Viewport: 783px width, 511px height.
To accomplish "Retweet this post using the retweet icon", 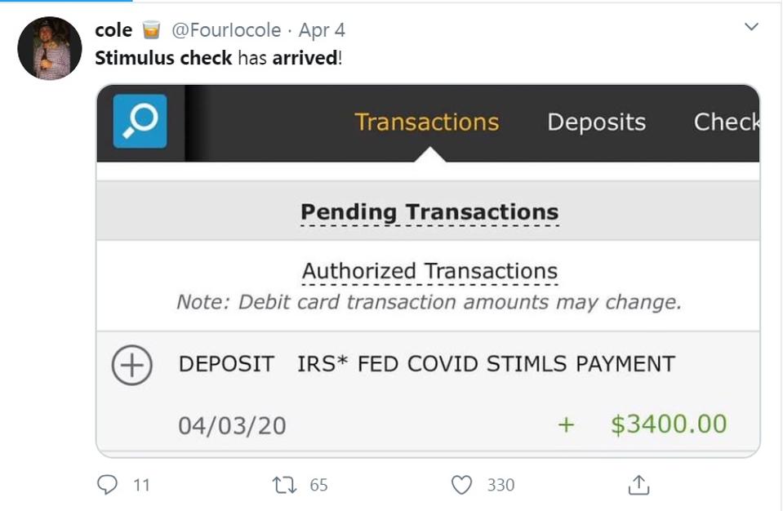I will (283, 485).
